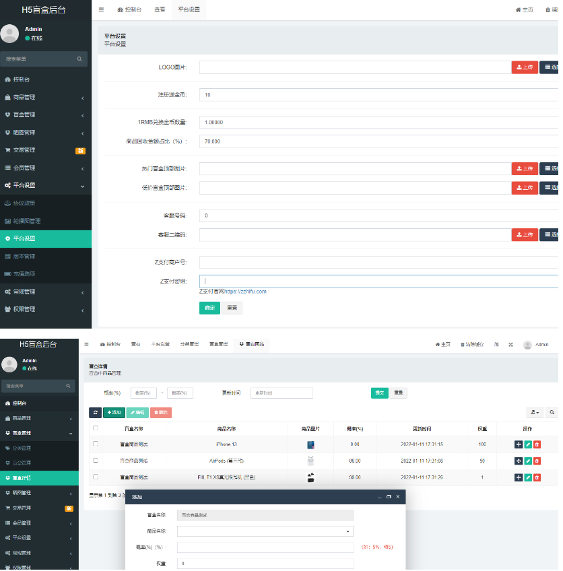
Task: Open export dropdown beside table search button
Action: click(x=535, y=412)
